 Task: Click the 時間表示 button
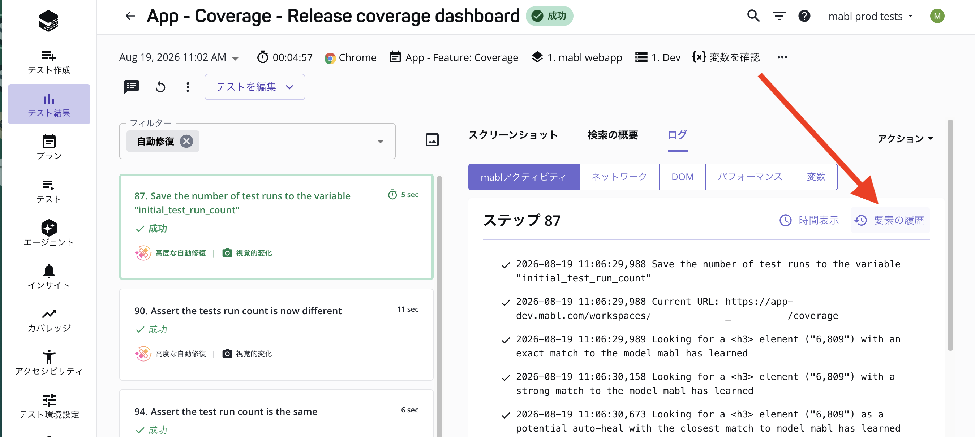[809, 220]
